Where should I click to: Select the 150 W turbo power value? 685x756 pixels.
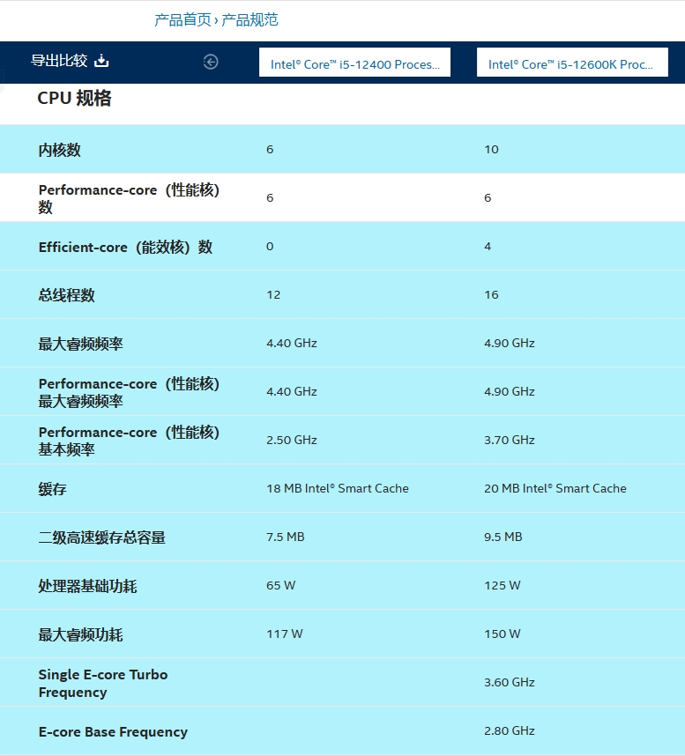click(503, 634)
